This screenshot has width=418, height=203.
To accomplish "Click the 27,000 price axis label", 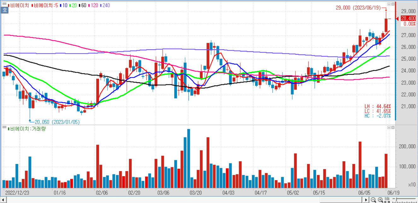I will [408, 36].
